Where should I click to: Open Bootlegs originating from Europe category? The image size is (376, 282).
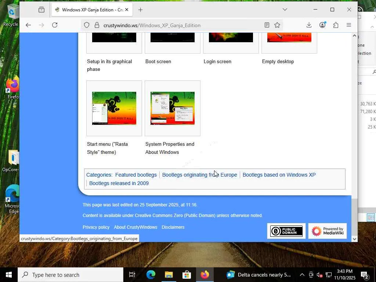[199, 175]
